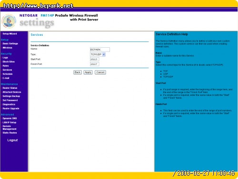Click the round Netgear logo image

pos(9,21)
